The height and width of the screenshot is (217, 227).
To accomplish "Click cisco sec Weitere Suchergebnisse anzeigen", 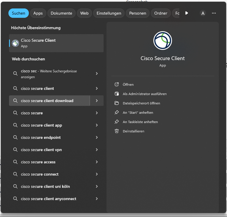I will [49, 74].
